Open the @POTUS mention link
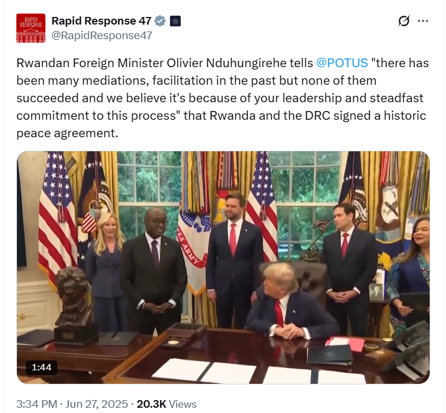Image resolution: width=446 pixels, height=413 pixels. tap(342, 63)
